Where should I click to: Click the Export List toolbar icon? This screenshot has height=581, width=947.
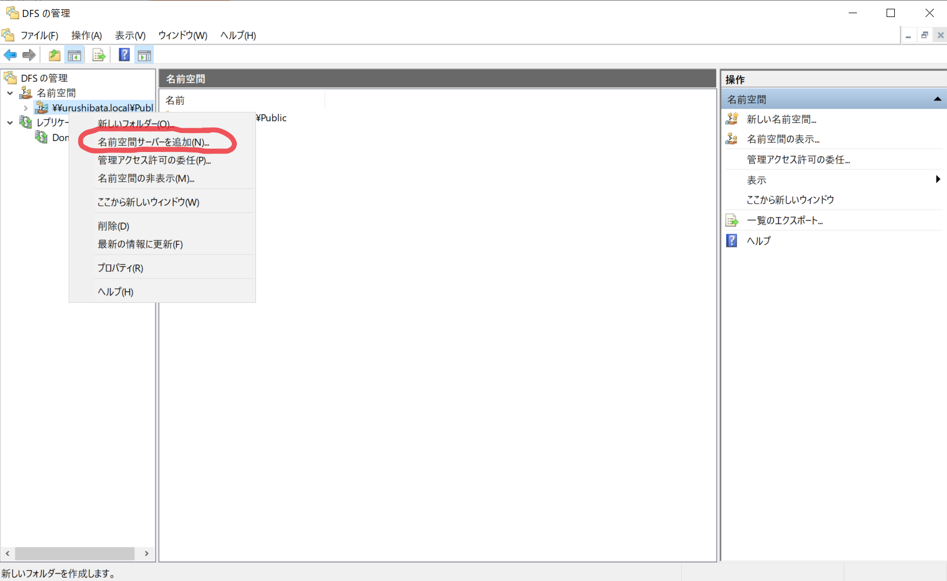[x=99, y=55]
